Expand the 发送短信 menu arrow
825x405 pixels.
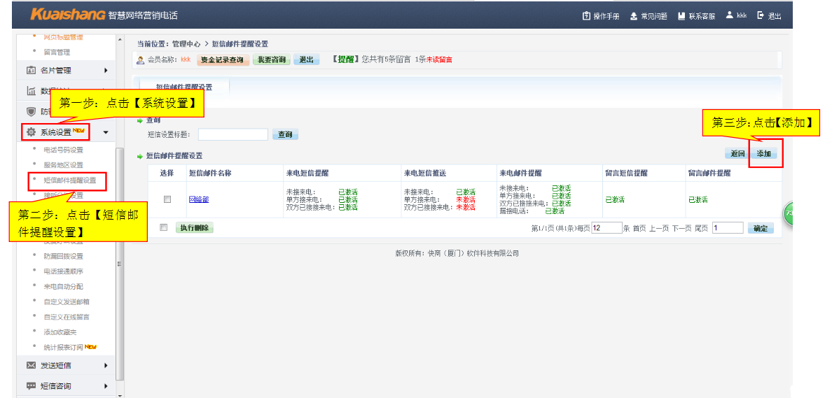pyautogui.click(x=106, y=365)
